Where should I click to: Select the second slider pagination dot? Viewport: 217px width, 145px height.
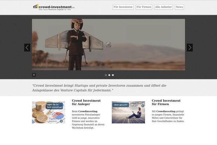coord(109,75)
